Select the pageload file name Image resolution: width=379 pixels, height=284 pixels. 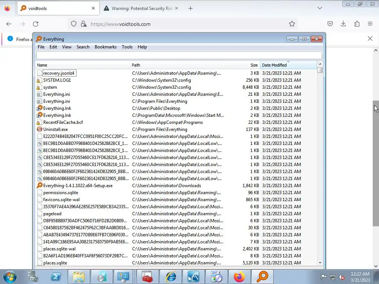pyautogui.click(x=52, y=214)
